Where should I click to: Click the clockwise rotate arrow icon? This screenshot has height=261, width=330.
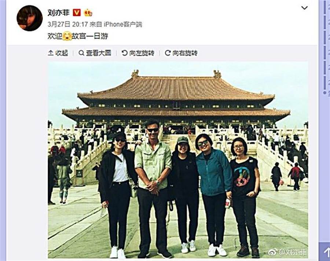coord(168,53)
